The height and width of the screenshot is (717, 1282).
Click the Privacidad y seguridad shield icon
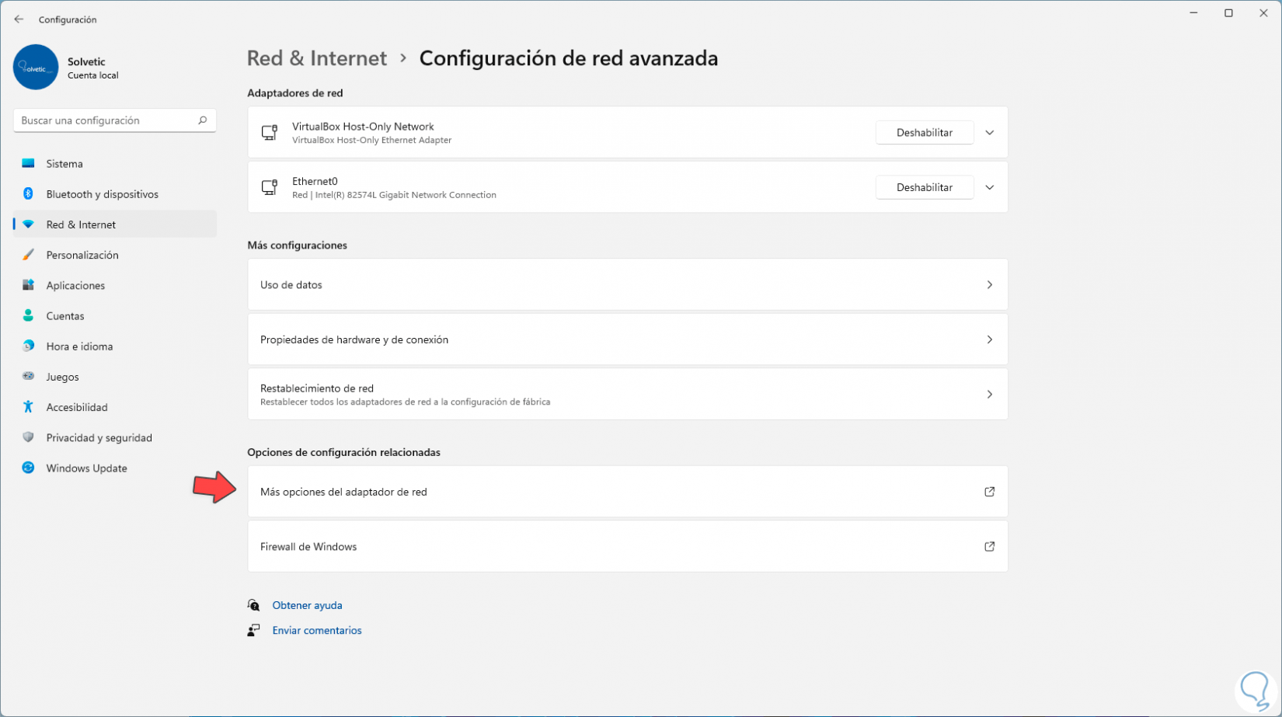click(x=28, y=437)
